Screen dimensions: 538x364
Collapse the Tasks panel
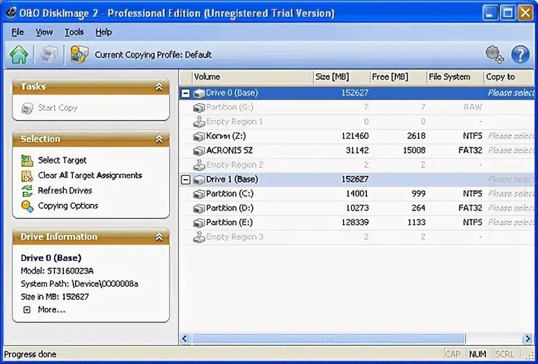pos(159,87)
